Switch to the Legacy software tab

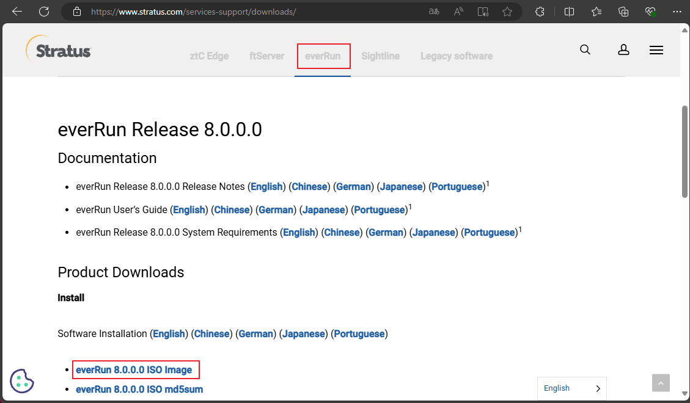tap(457, 56)
